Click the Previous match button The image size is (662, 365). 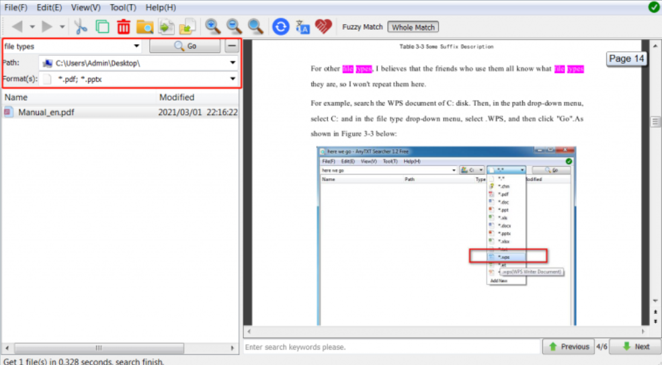point(569,346)
